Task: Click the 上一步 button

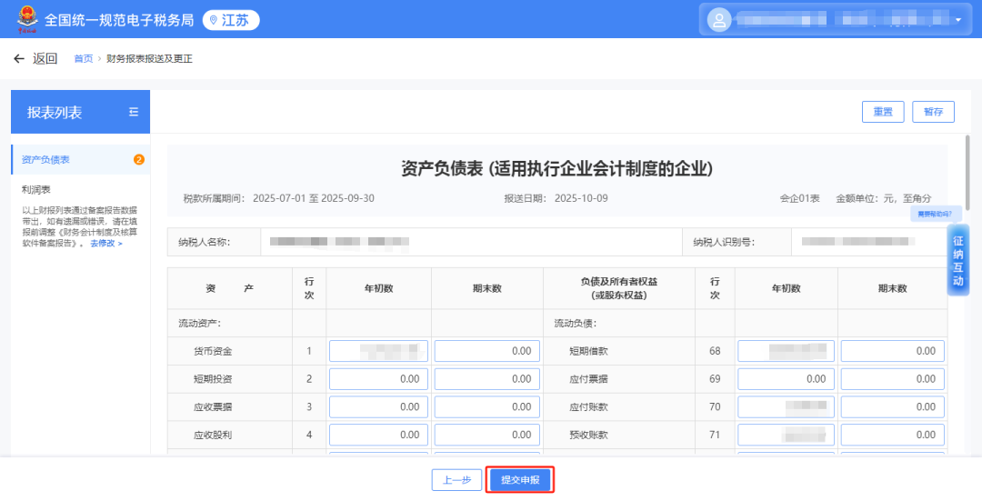Action: tap(456, 480)
